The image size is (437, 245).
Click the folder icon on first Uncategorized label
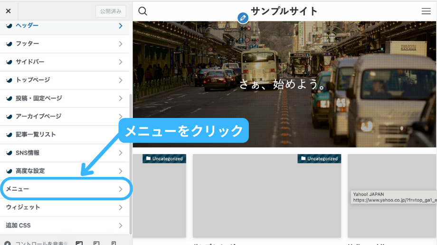point(148,159)
